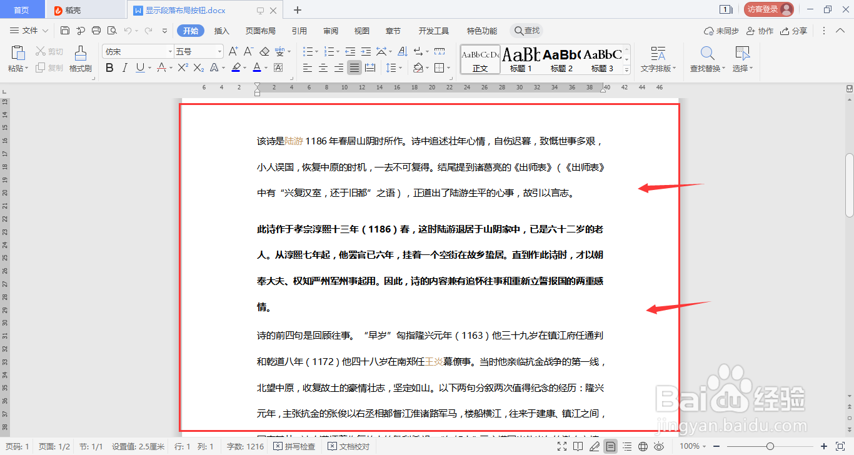Toggle bold formatting

pos(109,67)
